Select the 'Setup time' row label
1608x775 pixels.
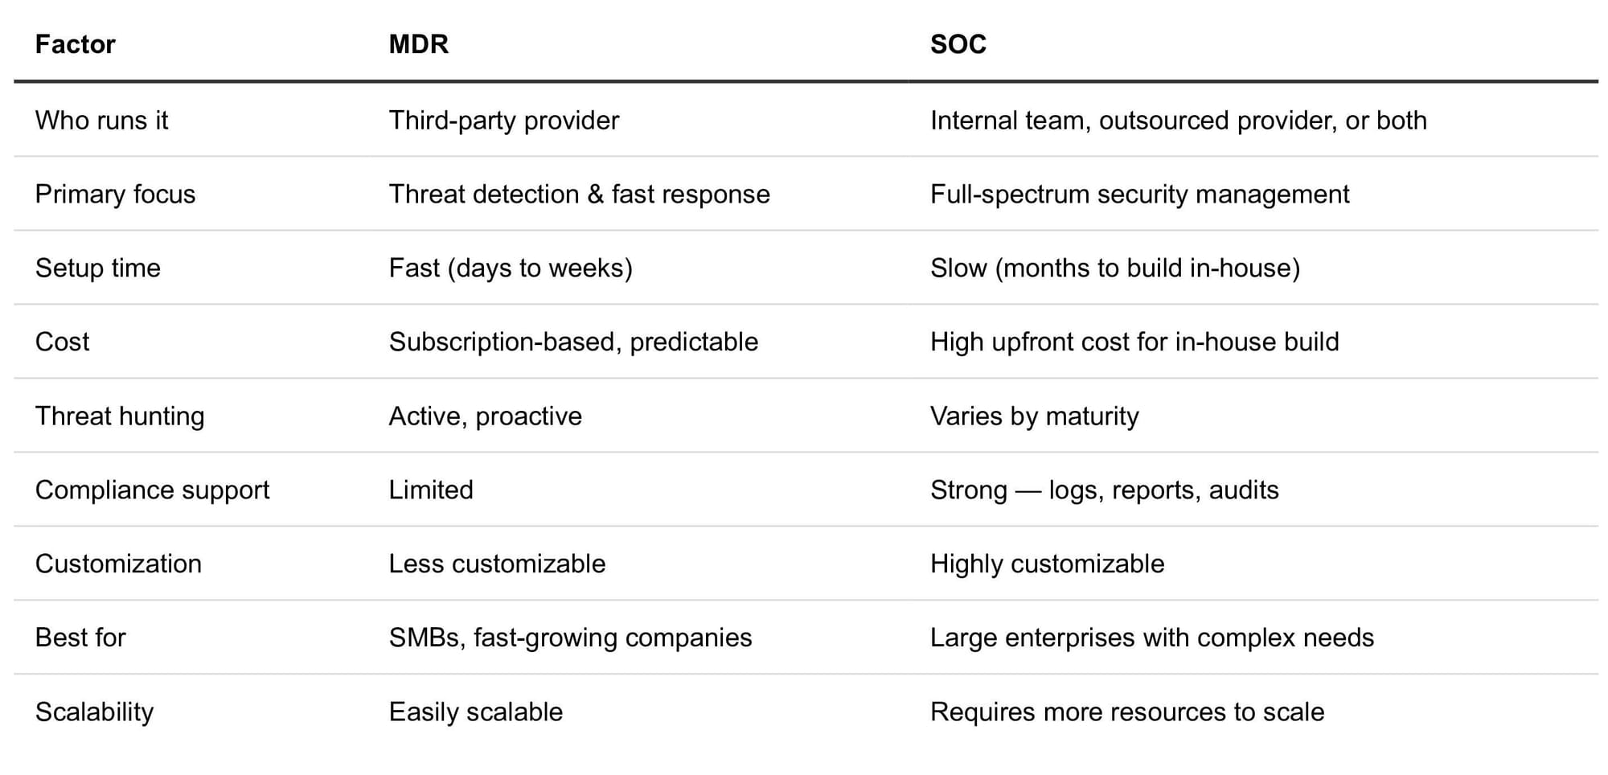pyautogui.click(x=98, y=269)
